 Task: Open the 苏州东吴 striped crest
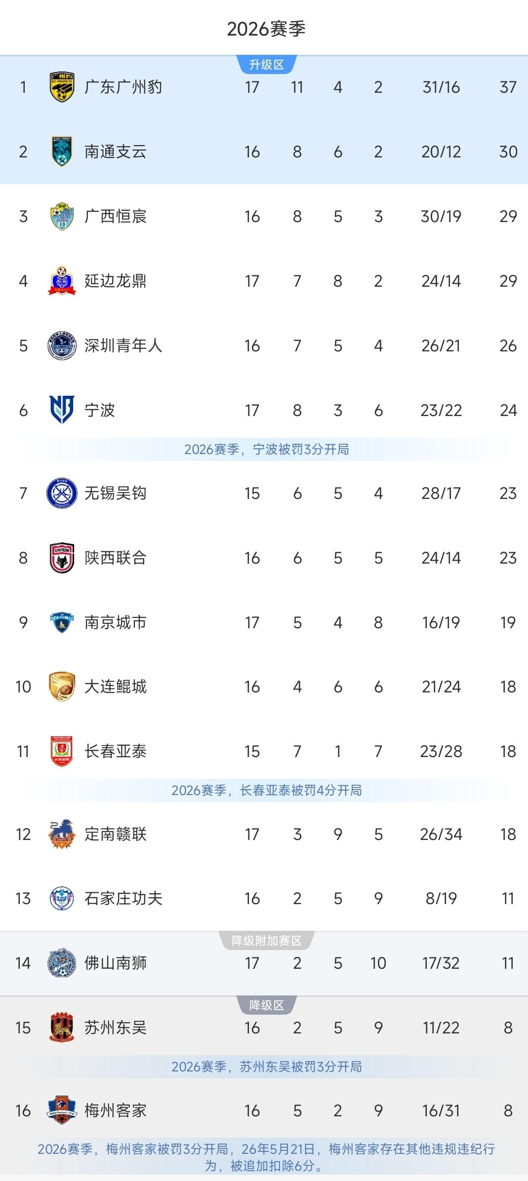click(62, 1028)
